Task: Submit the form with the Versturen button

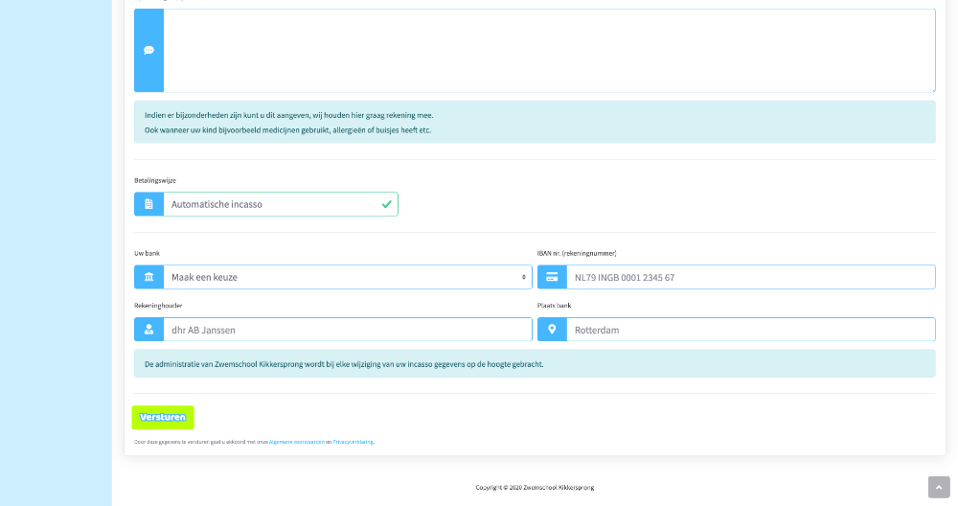Action: pos(163,417)
